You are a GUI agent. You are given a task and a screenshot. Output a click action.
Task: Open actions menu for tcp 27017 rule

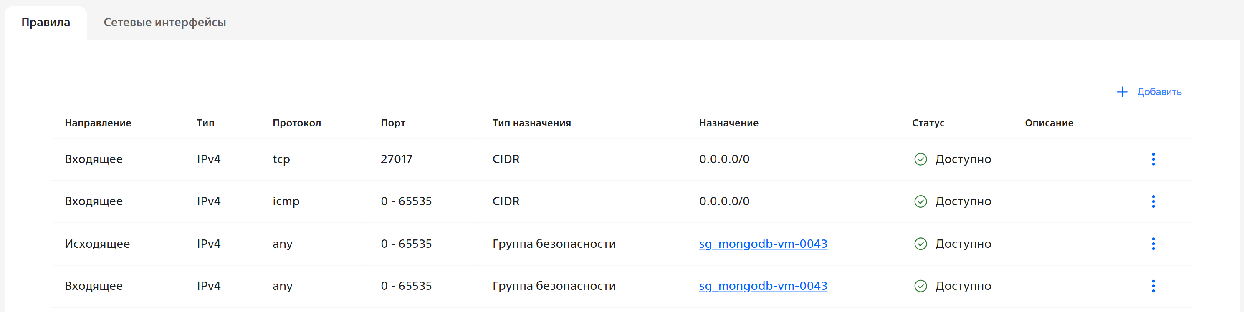coord(1153,159)
